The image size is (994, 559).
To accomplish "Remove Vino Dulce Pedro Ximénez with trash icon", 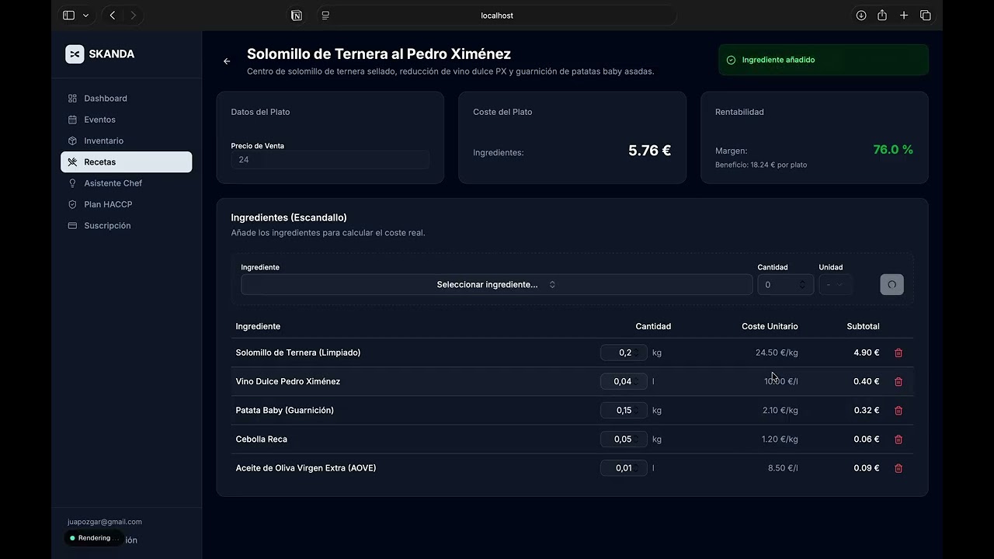I will point(898,381).
